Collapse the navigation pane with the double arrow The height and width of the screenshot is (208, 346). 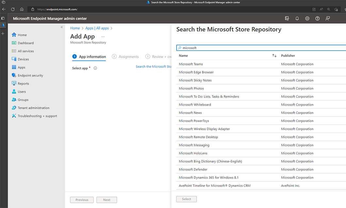[x=62, y=27]
